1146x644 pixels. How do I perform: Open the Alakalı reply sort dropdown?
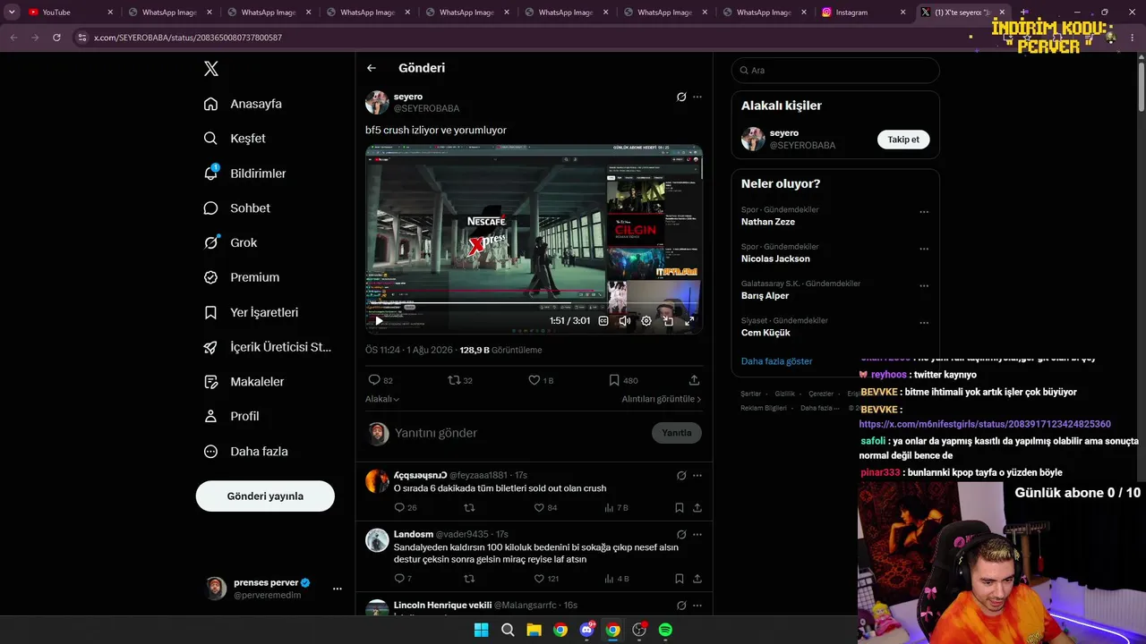coord(382,399)
